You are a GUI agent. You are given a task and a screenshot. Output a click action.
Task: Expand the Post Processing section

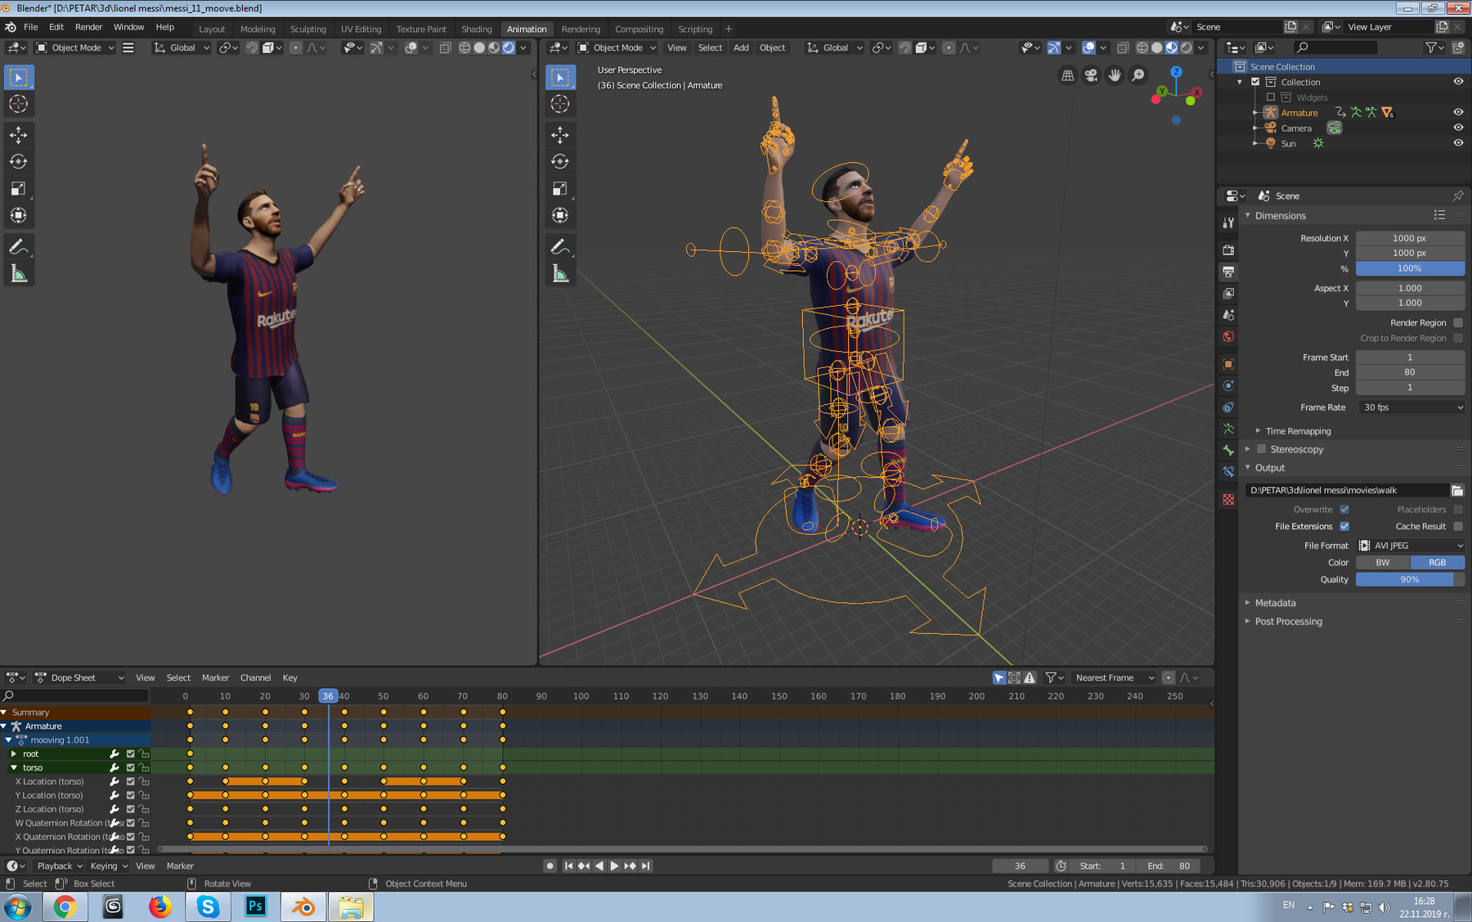click(x=1288, y=621)
